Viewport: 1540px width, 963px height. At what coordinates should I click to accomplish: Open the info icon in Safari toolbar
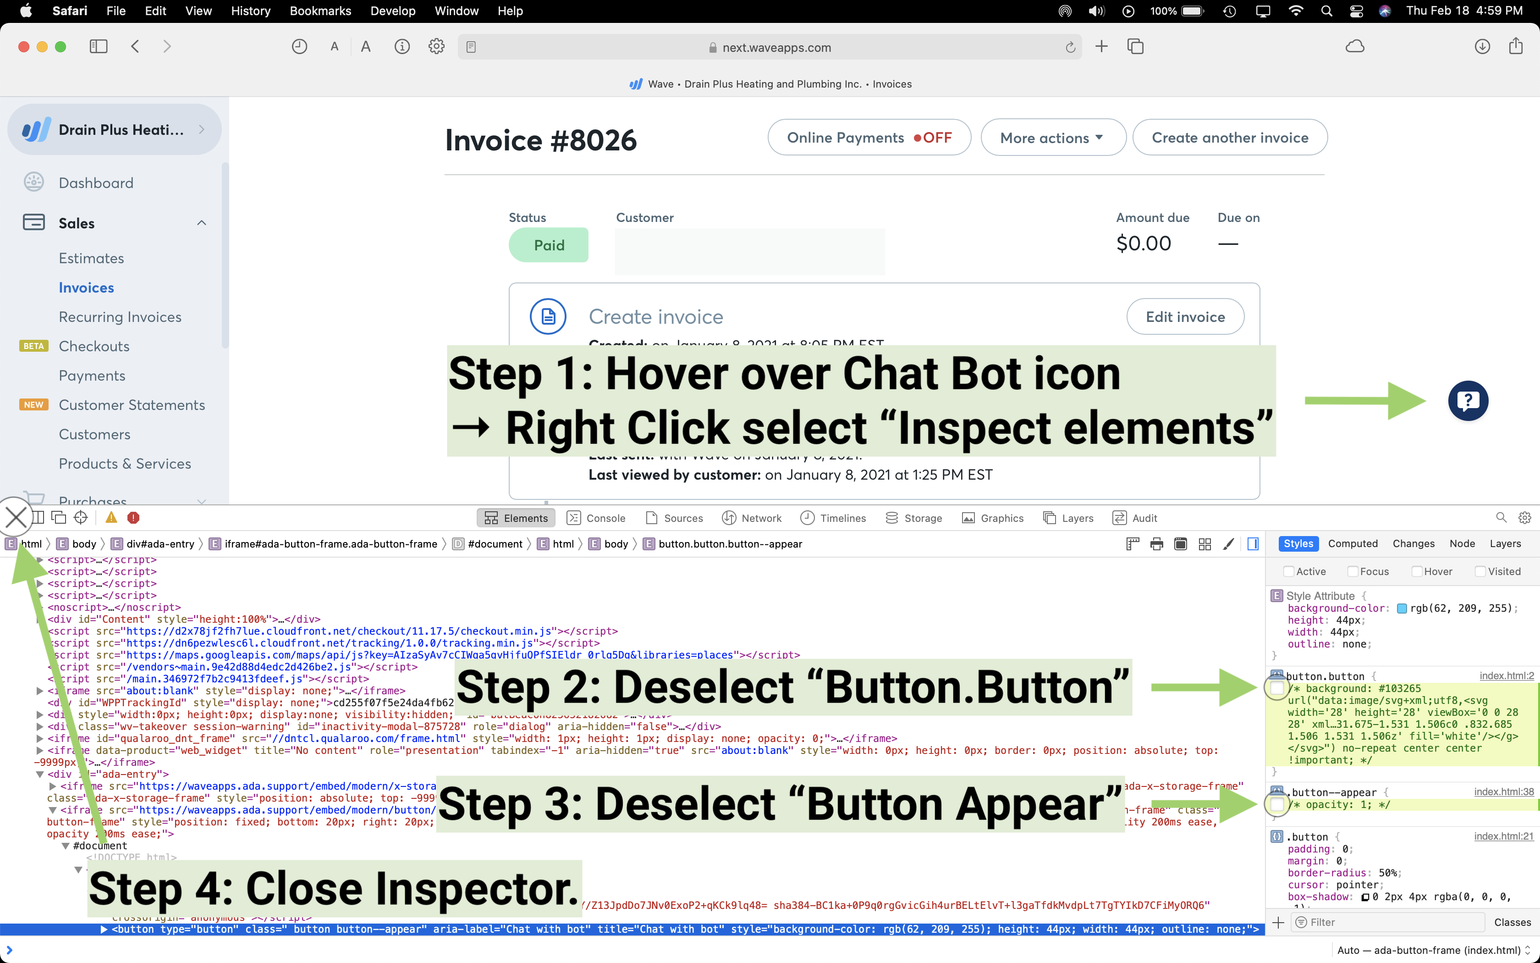(402, 46)
